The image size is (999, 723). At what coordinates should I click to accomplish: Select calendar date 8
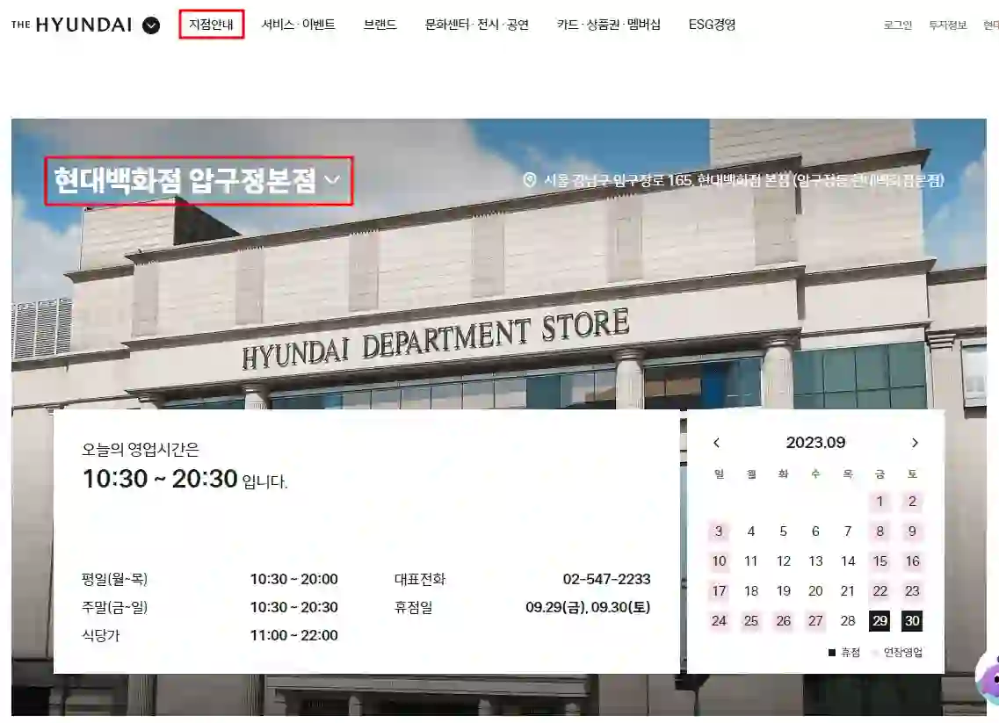click(x=880, y=531)
